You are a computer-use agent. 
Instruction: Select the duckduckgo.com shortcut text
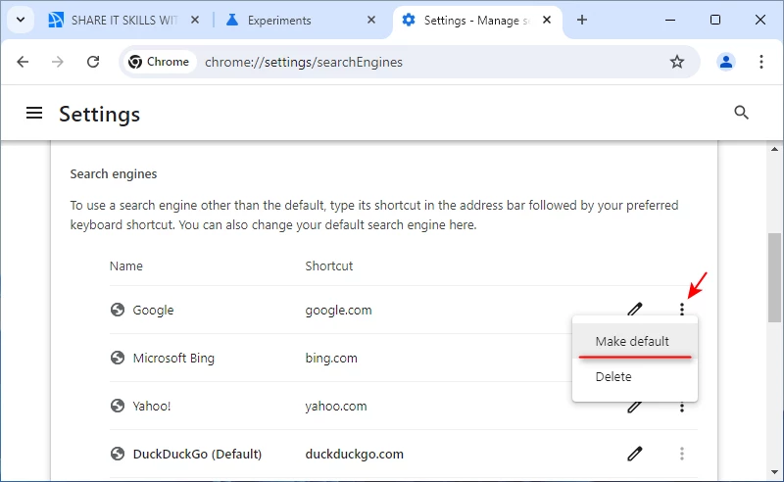click(354, 454)
